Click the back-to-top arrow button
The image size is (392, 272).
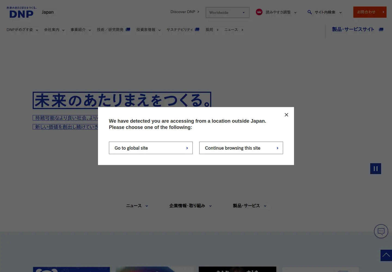[386, 255]
